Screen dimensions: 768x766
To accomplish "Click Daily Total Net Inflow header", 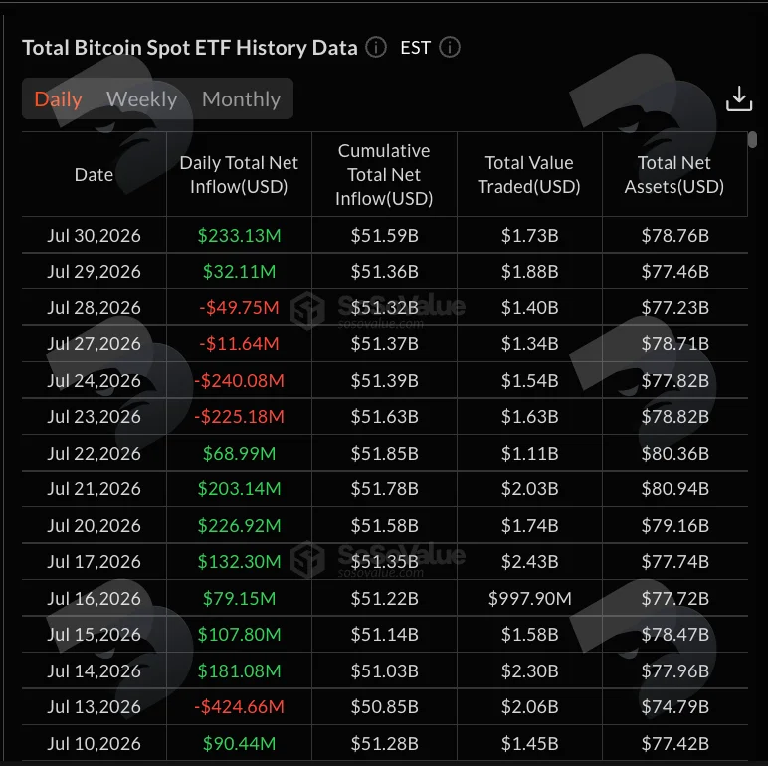I will click(x=239, y=175).
